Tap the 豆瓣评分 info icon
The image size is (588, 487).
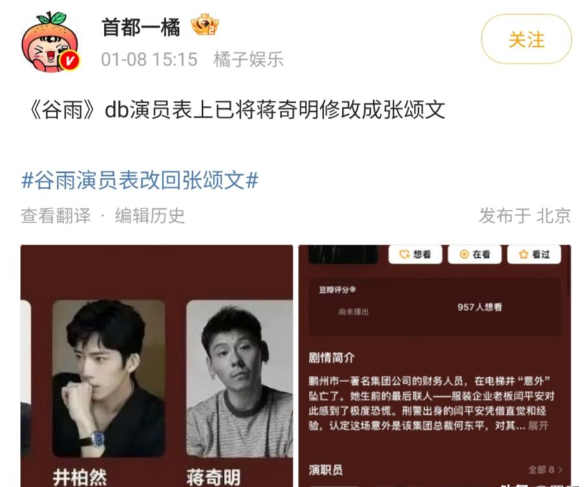[x=353, y=290]
